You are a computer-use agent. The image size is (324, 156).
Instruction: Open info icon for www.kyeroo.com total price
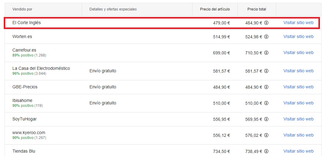pyautogui.click(x=266, y=135)
